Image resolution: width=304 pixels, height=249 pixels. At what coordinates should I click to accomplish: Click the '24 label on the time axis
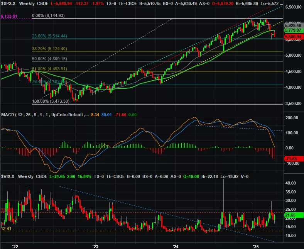coord(175,246)
